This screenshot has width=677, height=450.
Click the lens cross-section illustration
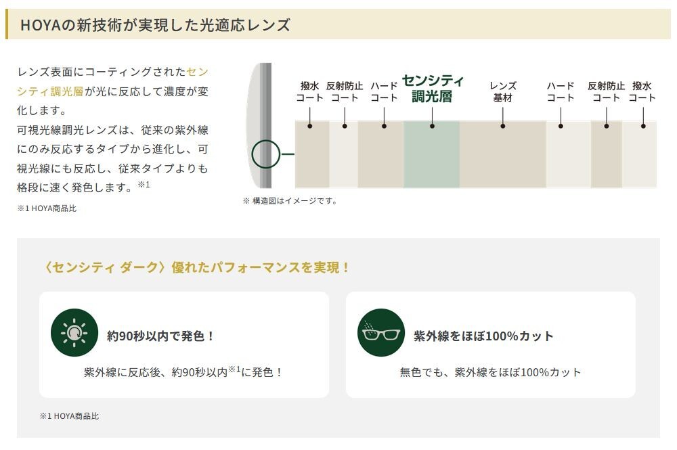tap(259, 126)
